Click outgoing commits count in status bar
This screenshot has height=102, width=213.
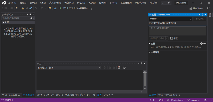tap(152, 100)
